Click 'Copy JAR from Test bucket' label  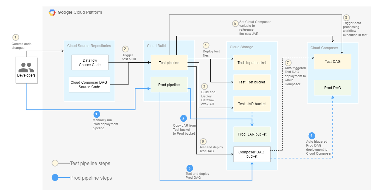184,130
